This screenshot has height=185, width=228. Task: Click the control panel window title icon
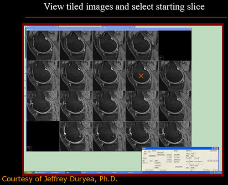[143, 148]
